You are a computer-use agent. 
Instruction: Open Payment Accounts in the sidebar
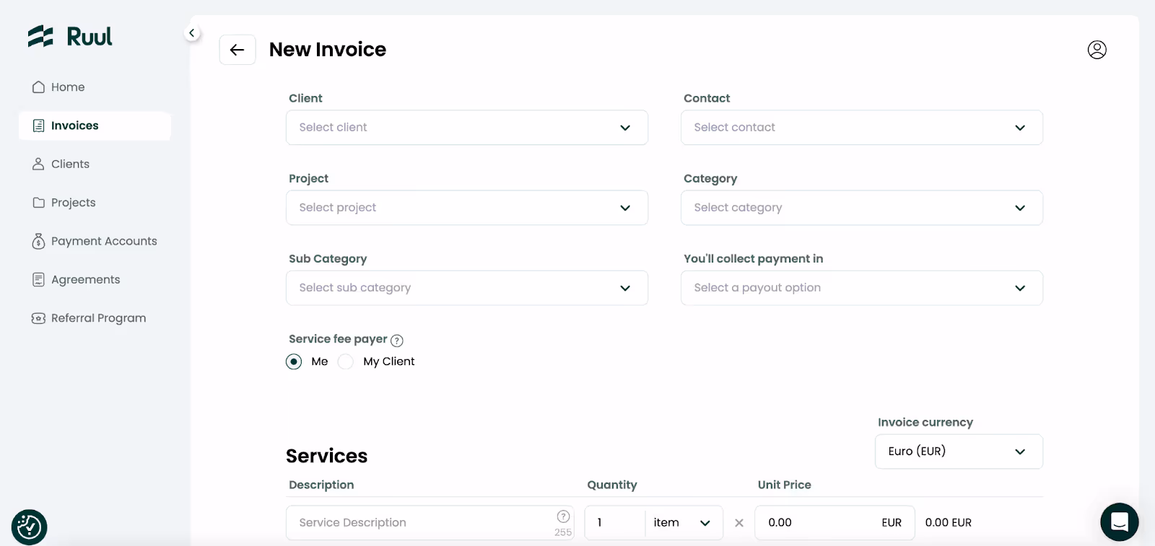(95, 241)
